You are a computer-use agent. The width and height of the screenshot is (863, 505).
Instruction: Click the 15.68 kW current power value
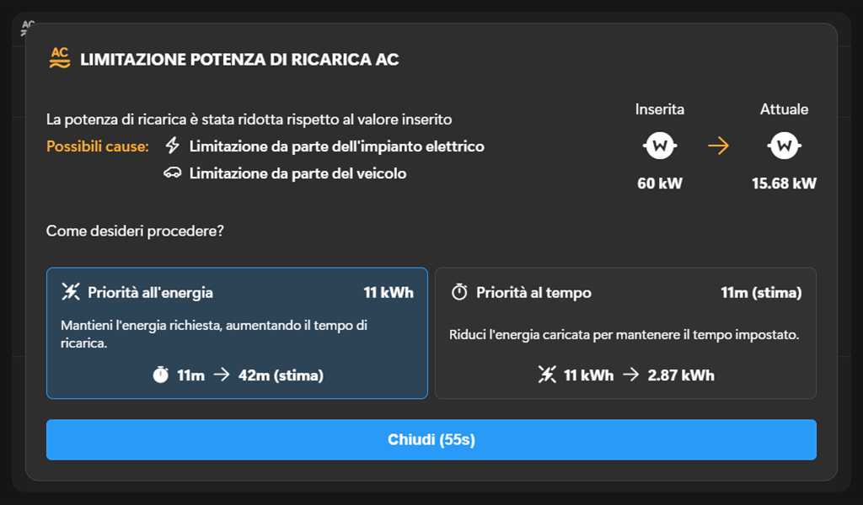[x=784, y=183]
